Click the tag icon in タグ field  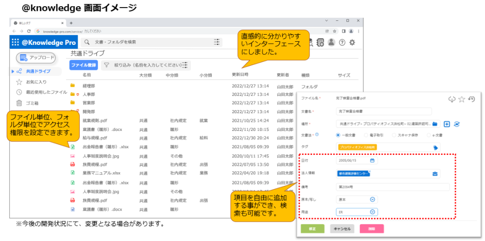(435, 148)
